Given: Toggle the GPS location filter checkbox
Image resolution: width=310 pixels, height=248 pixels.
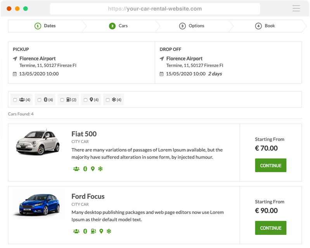Looking at the screenshot, I should 85,100.
